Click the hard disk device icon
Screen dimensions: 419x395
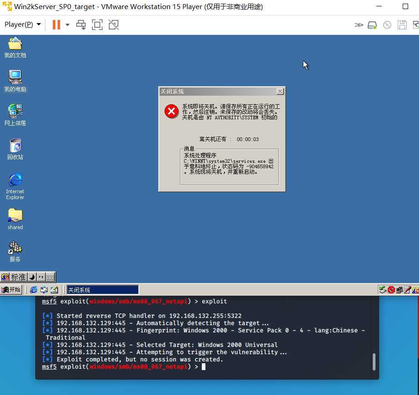(x=372, y=25)
